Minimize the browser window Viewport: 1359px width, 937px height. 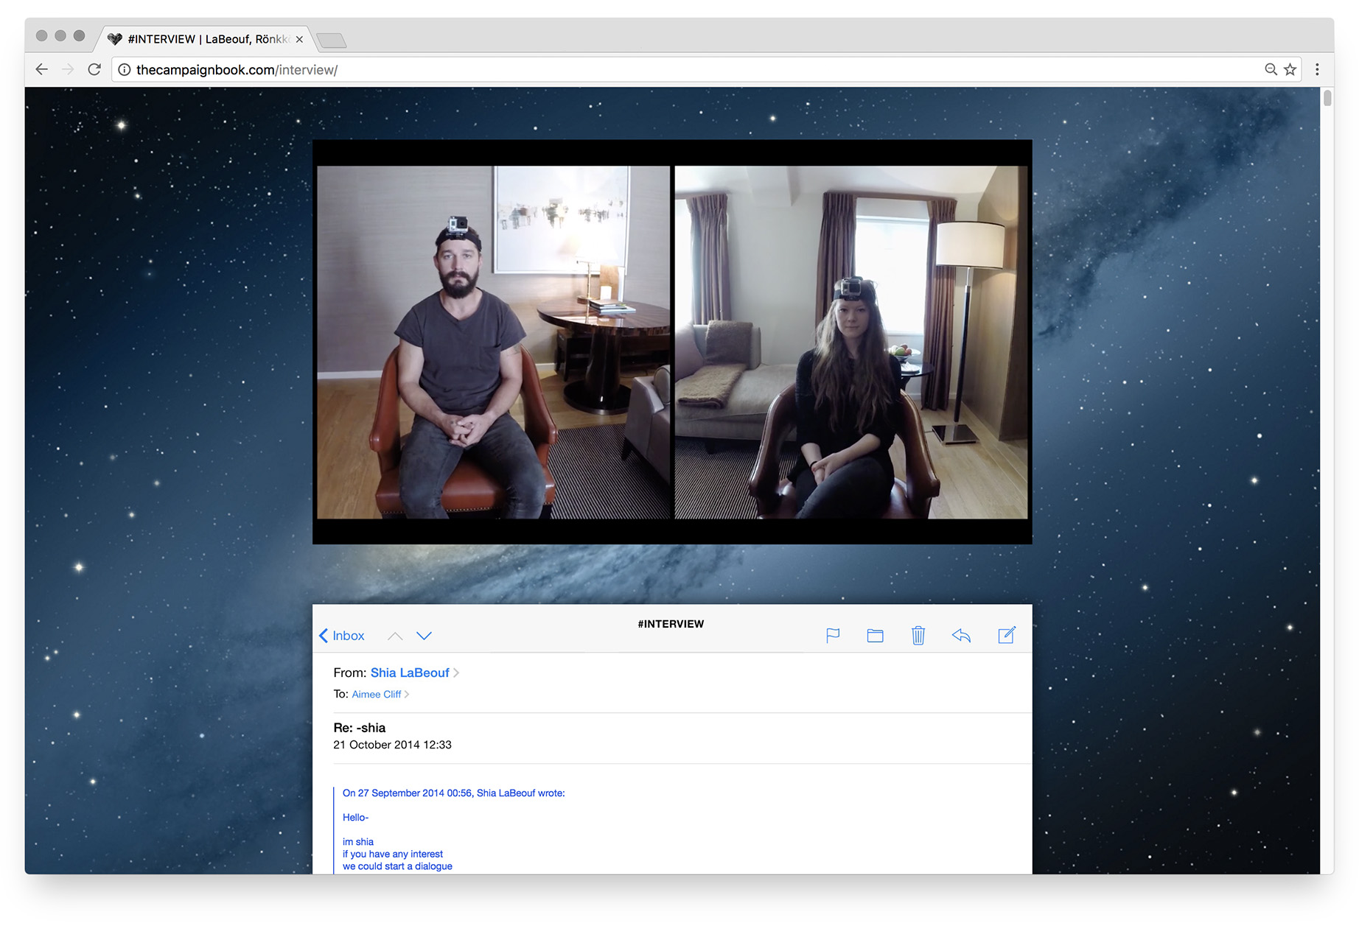point(60,35)
